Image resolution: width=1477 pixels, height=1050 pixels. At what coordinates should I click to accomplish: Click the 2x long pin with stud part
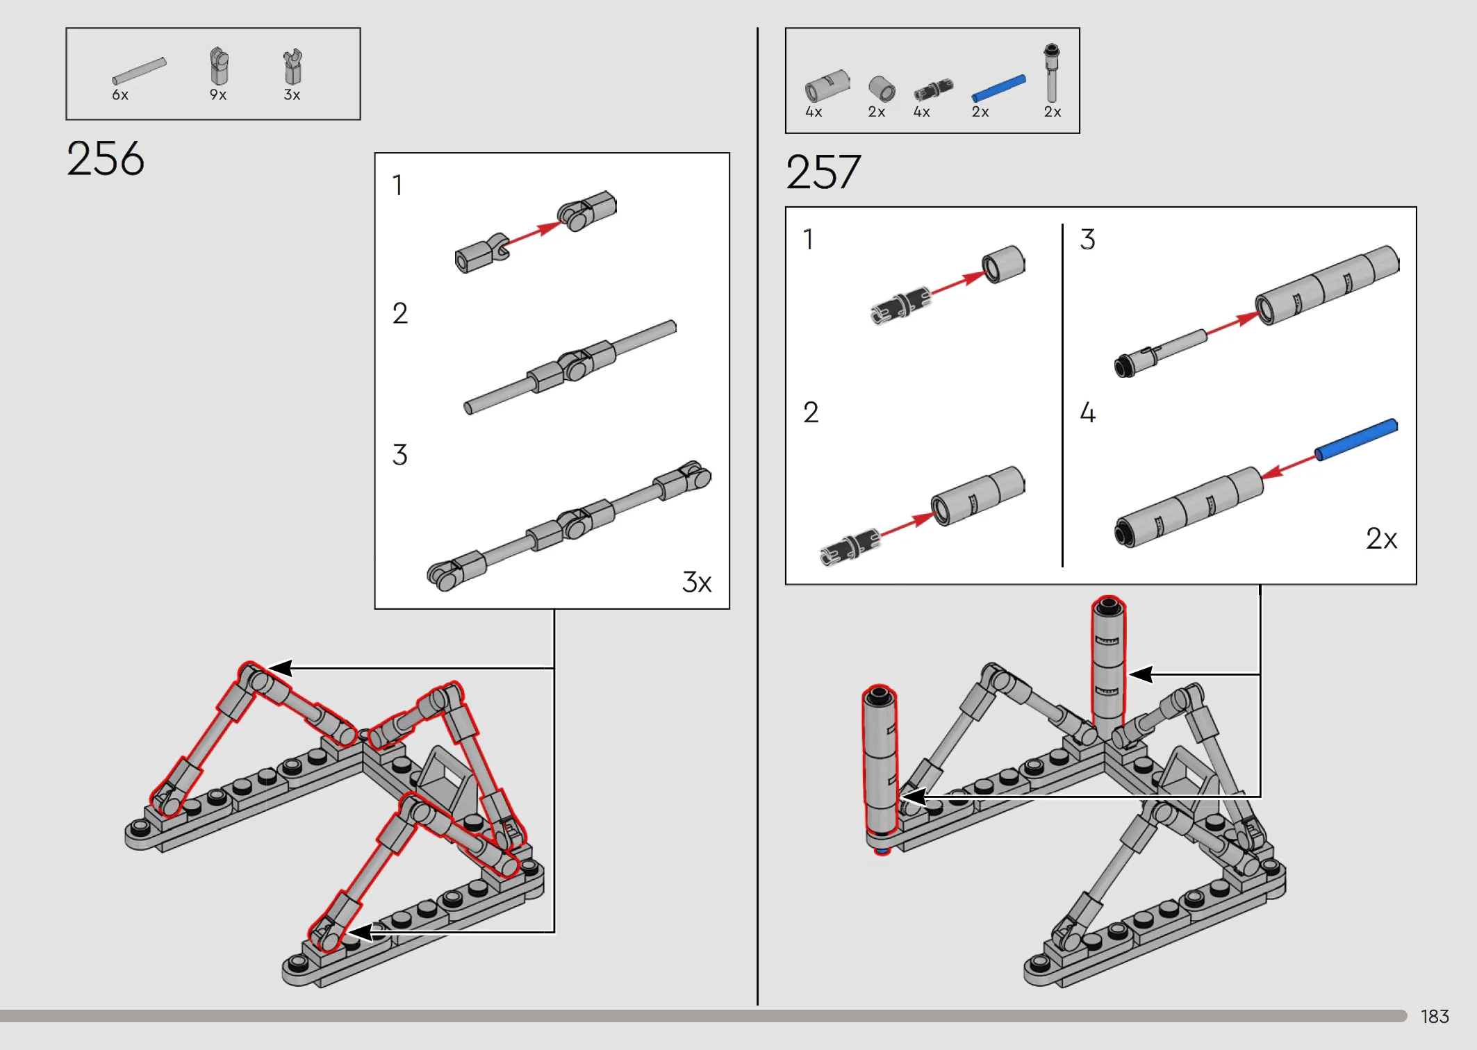(1052, 73)
